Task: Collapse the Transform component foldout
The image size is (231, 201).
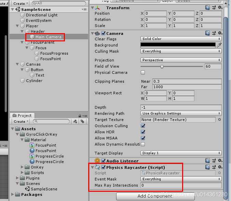Action: click(92, 8)
